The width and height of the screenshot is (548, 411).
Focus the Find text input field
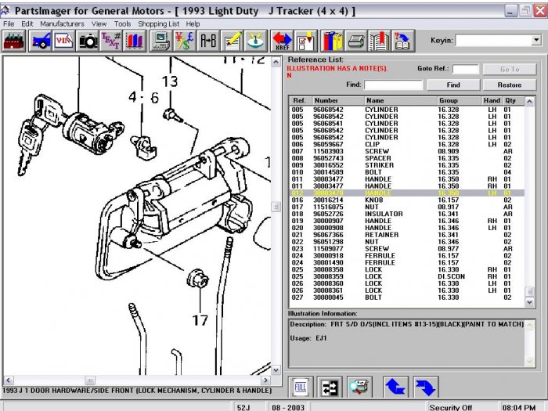[x=394, y=85]
